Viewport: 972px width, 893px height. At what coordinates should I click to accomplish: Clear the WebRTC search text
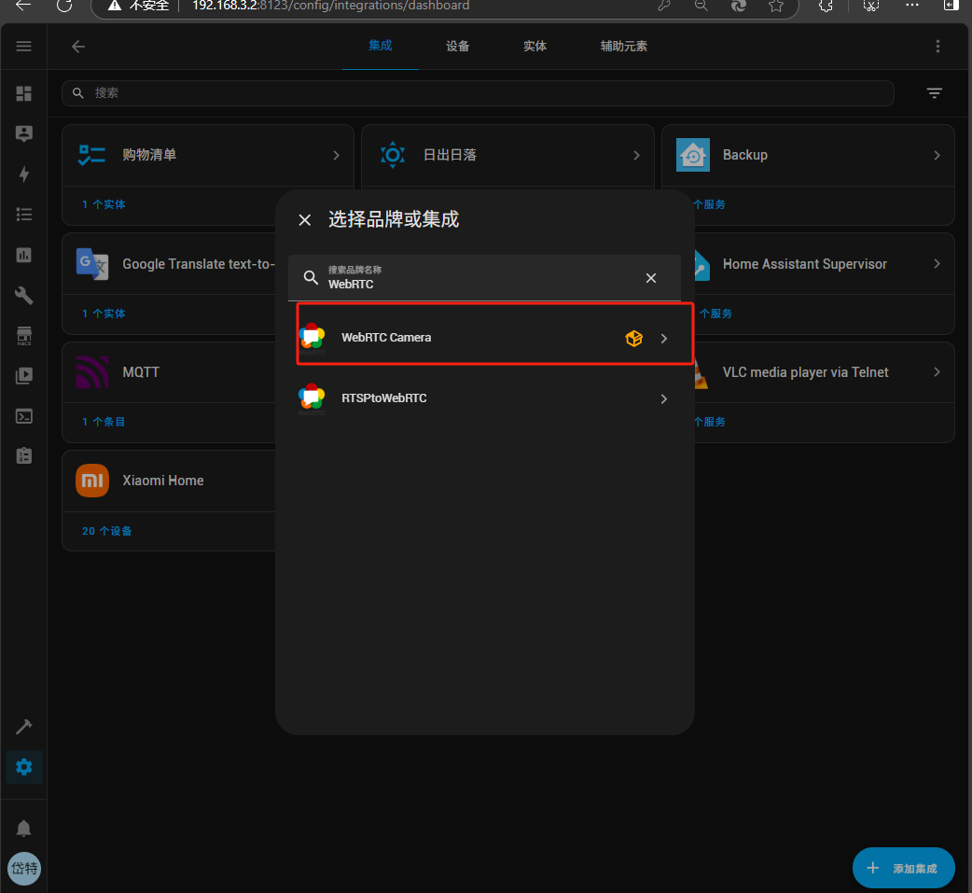click(x=651, y=278)
